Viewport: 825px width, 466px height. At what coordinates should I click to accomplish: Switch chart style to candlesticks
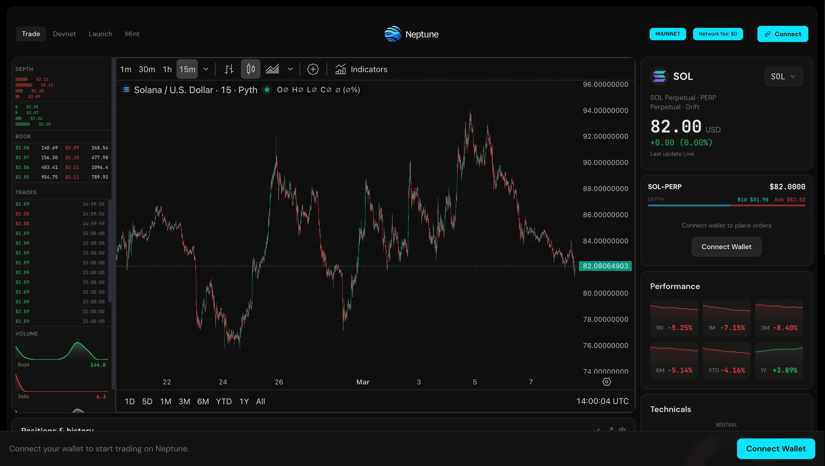(x=250, y=69)
